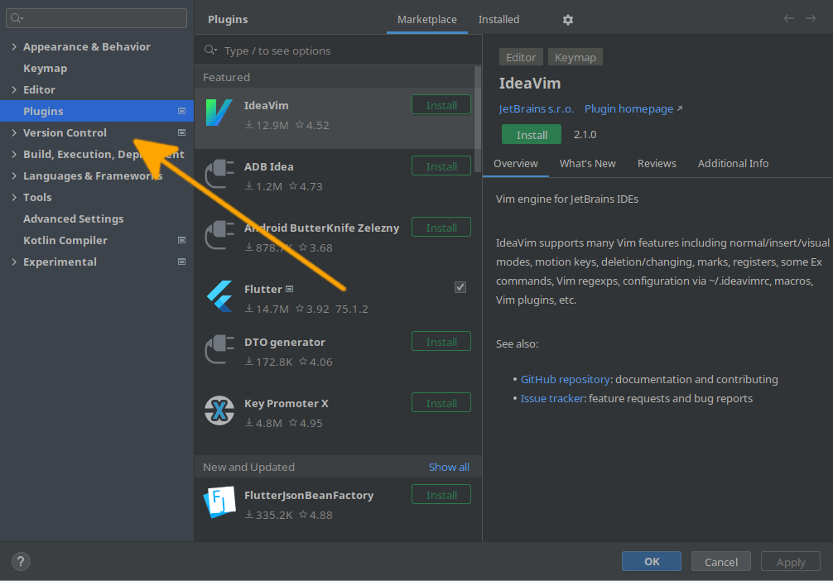This screenshot has height=581, width=833.
Task: Click the Flutter plugin logo
Action: (219, 296)
